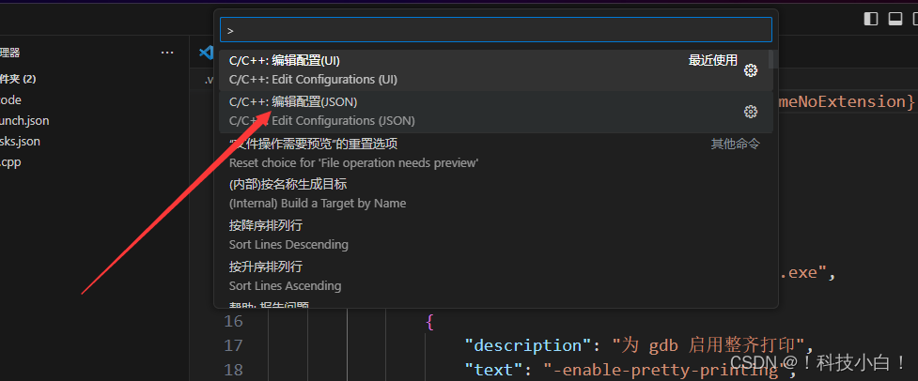
Task: Click the command list scrollbar
Action: coord(771,59)
